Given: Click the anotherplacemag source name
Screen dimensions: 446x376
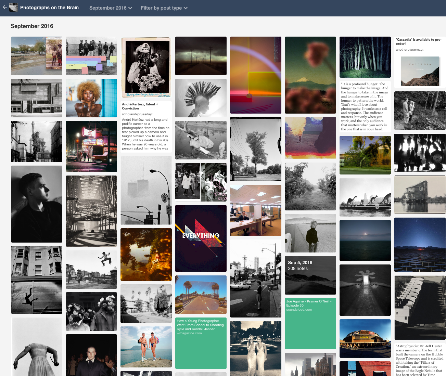Looking at the screenshot, I should pos(409,50).
